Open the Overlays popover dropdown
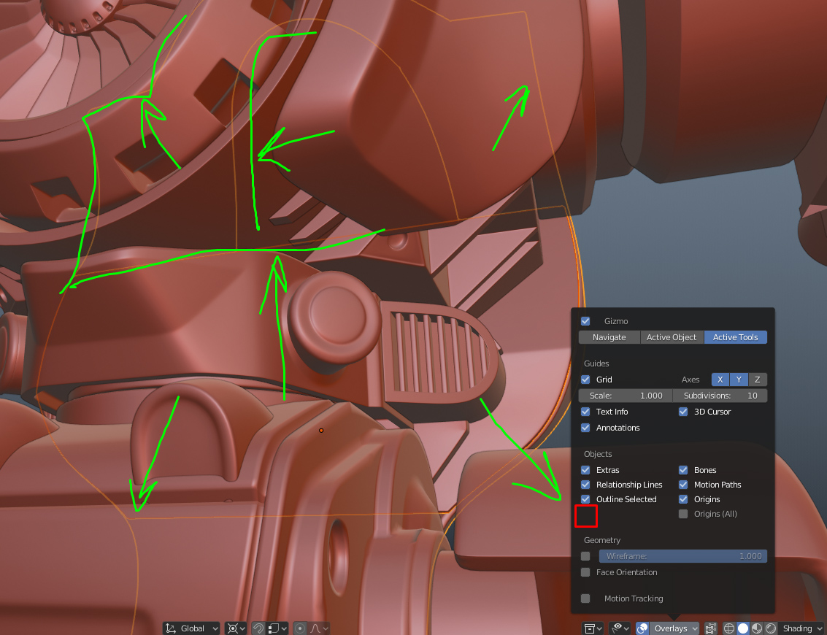Image resolution: width=827 pixels, height=635 pixels. [x=674, y=628]
